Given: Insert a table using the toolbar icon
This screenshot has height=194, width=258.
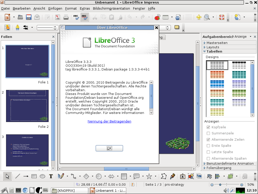Looking at the screenshot, I should click(x=166, y=17).
